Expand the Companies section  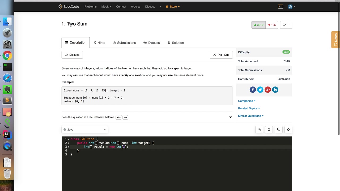click(x=246, y=101)
